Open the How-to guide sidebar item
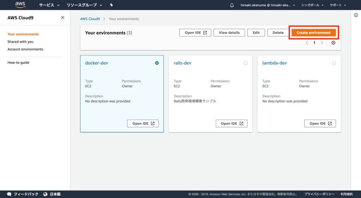361x198 pixels. (x=18, y=62)
